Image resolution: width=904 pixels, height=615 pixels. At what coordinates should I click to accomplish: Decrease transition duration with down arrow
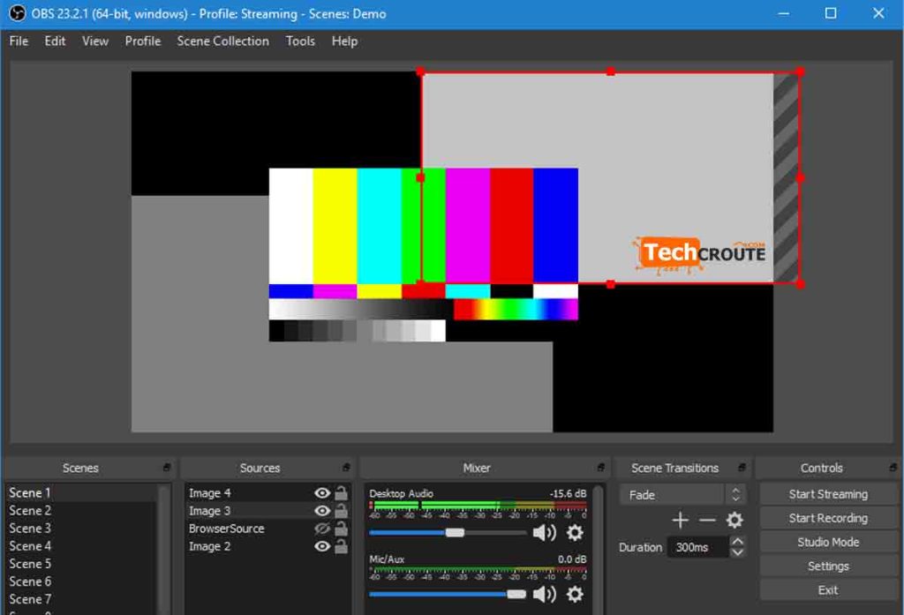click(x=737, y=552)
